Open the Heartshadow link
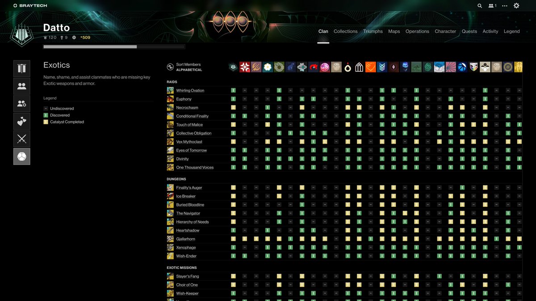This screenshot has height=301, width=536. tap(188, 231)
